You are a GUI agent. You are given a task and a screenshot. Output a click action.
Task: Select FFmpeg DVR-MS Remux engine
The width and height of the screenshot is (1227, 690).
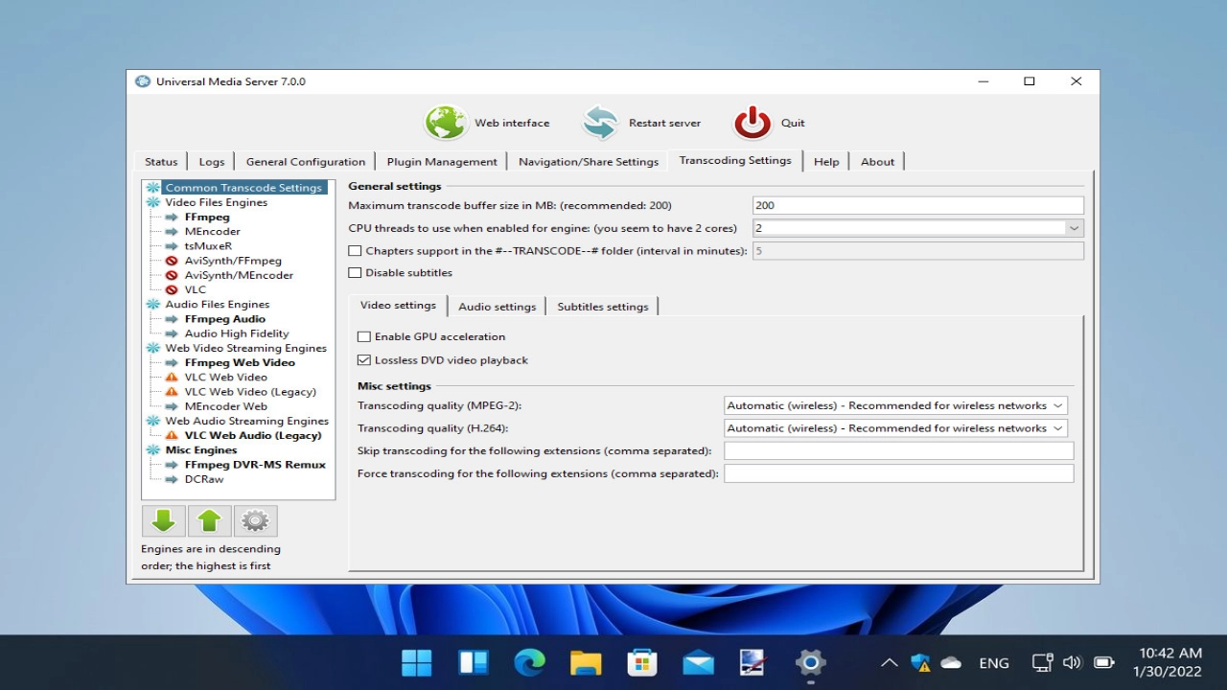(255, 465)
